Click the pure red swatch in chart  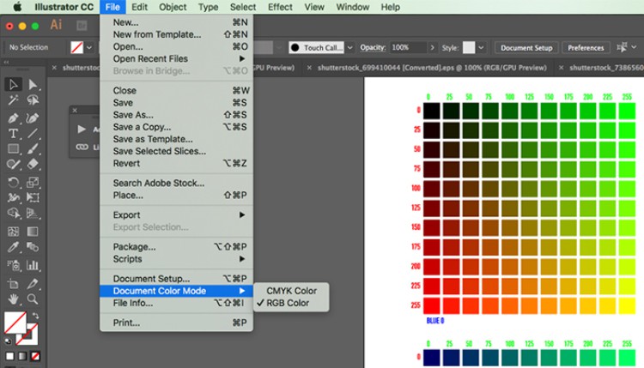click(430, 305)
